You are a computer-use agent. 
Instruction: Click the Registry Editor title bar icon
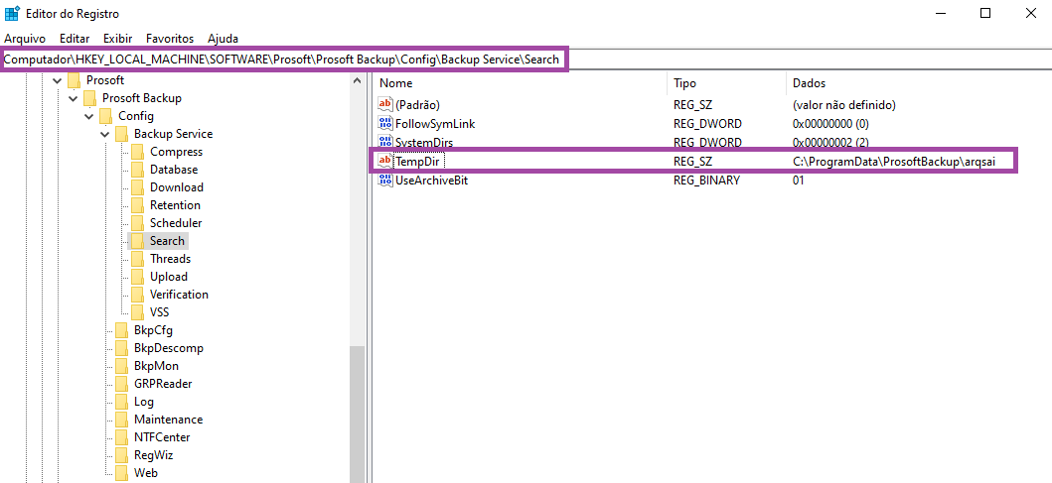pyautogui.click(x=12, y=14)
